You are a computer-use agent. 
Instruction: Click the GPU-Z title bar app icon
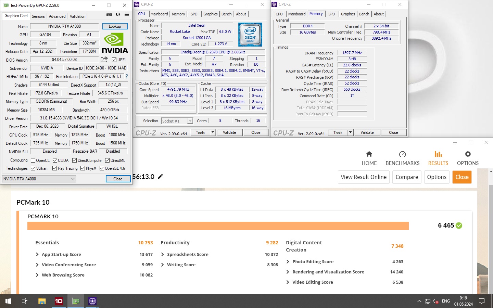6,5
